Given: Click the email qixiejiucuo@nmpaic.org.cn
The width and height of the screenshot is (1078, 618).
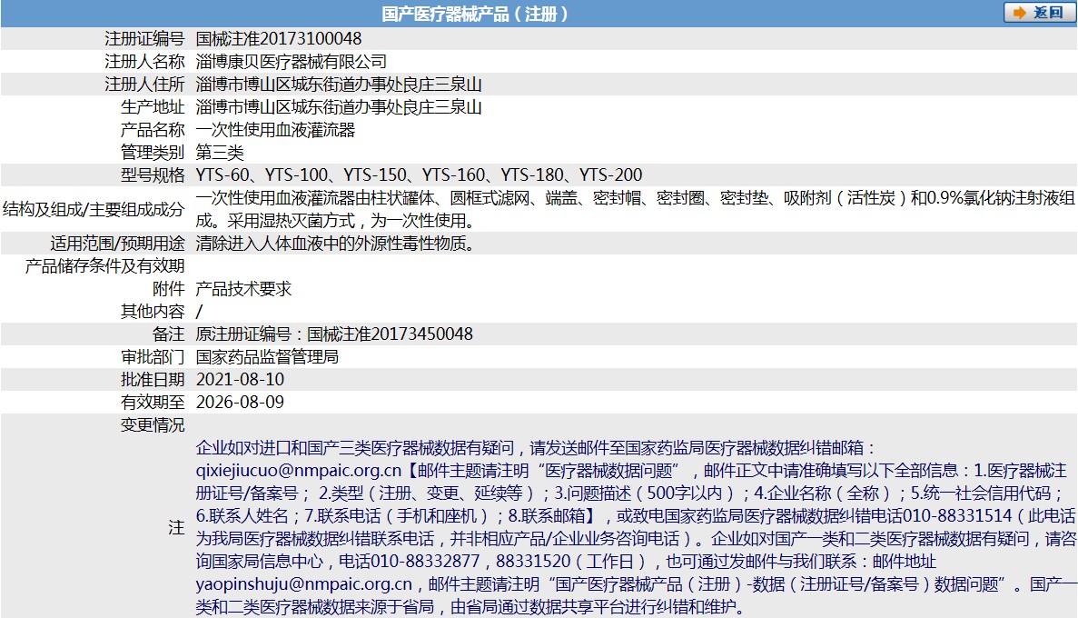Looking at the screenshot, I should coord(299,471).
